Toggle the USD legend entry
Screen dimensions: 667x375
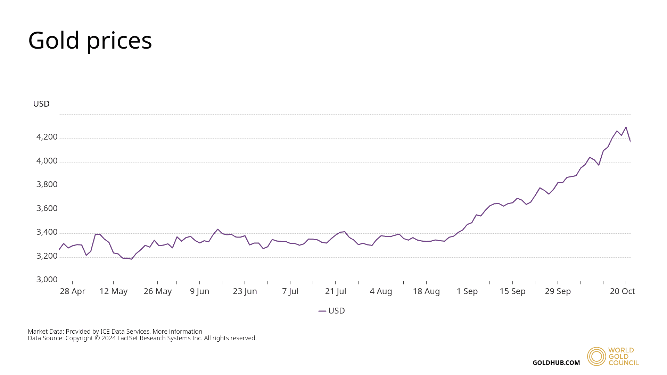(x=336, y=311)
